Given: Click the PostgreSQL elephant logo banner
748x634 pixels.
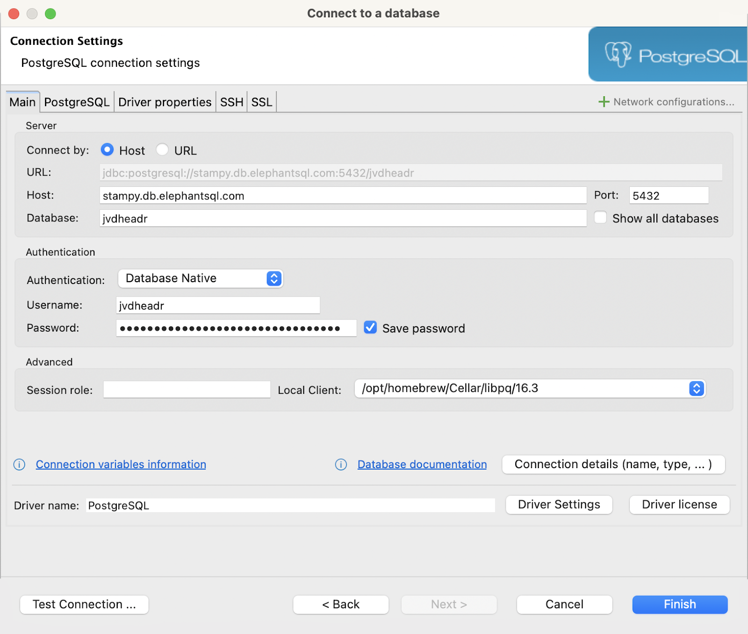Looking at the screenshot, I should click(x=668, y=54).
